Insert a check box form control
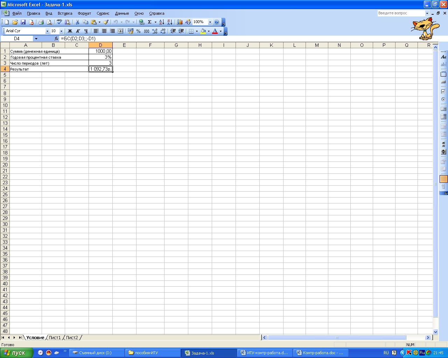The image size is (448, 358). pos(443,92)
